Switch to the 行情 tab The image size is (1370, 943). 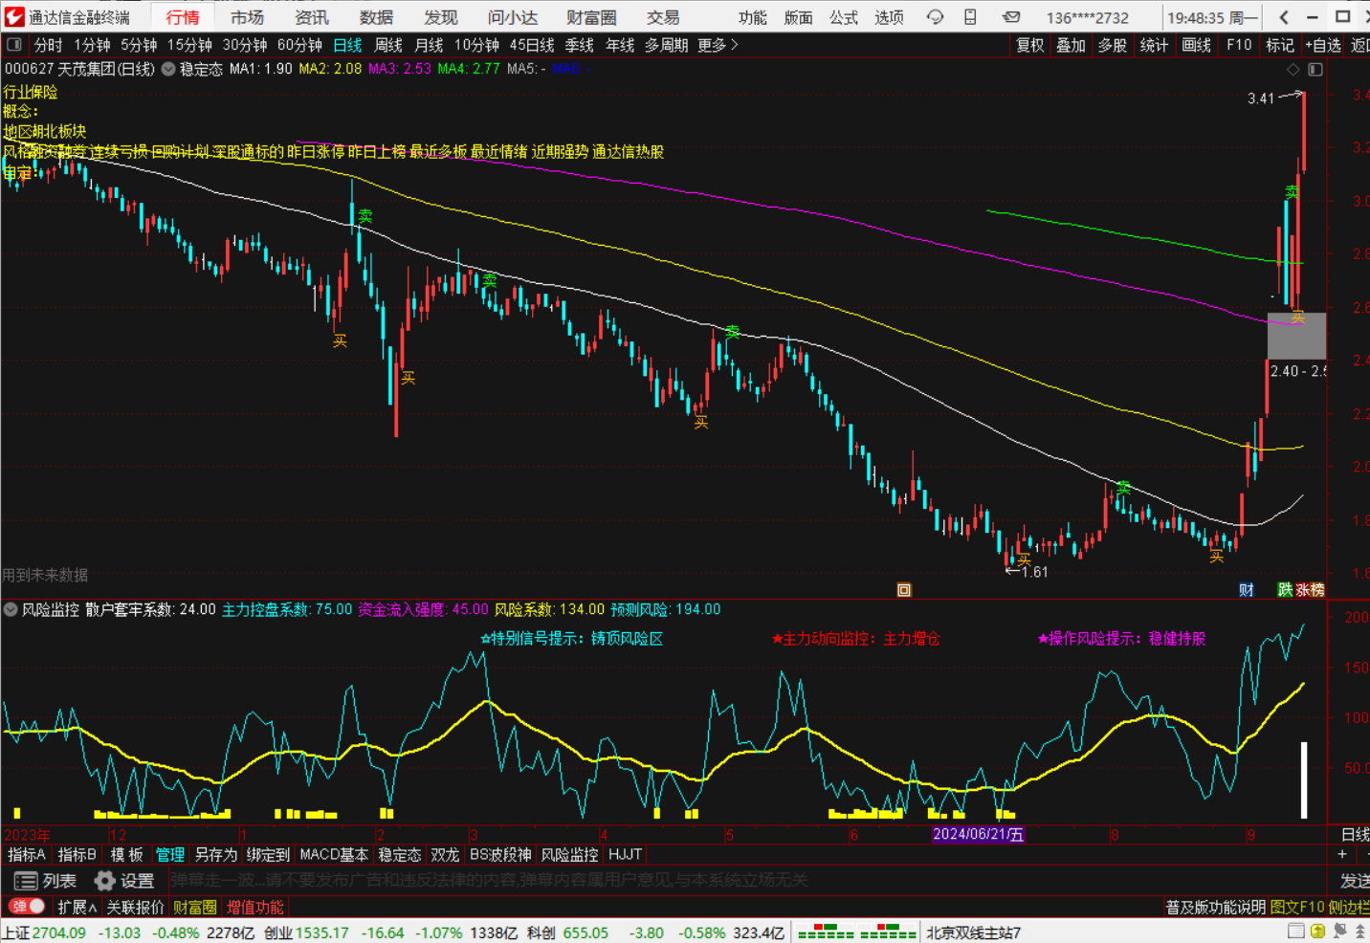(183, 17)
